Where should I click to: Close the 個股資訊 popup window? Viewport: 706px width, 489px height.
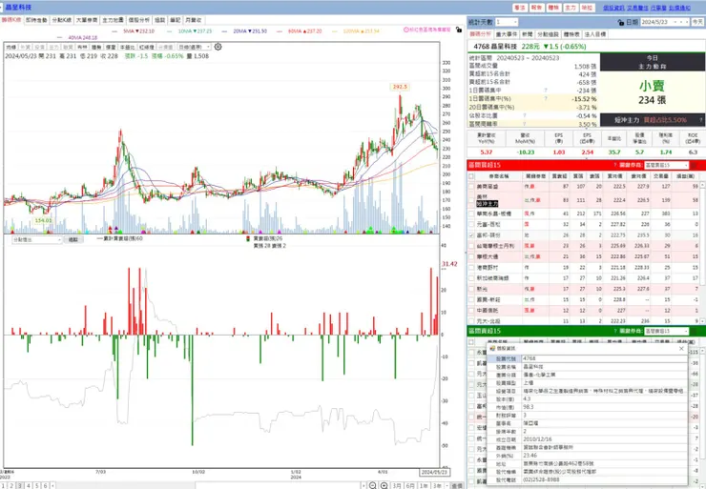681,349
